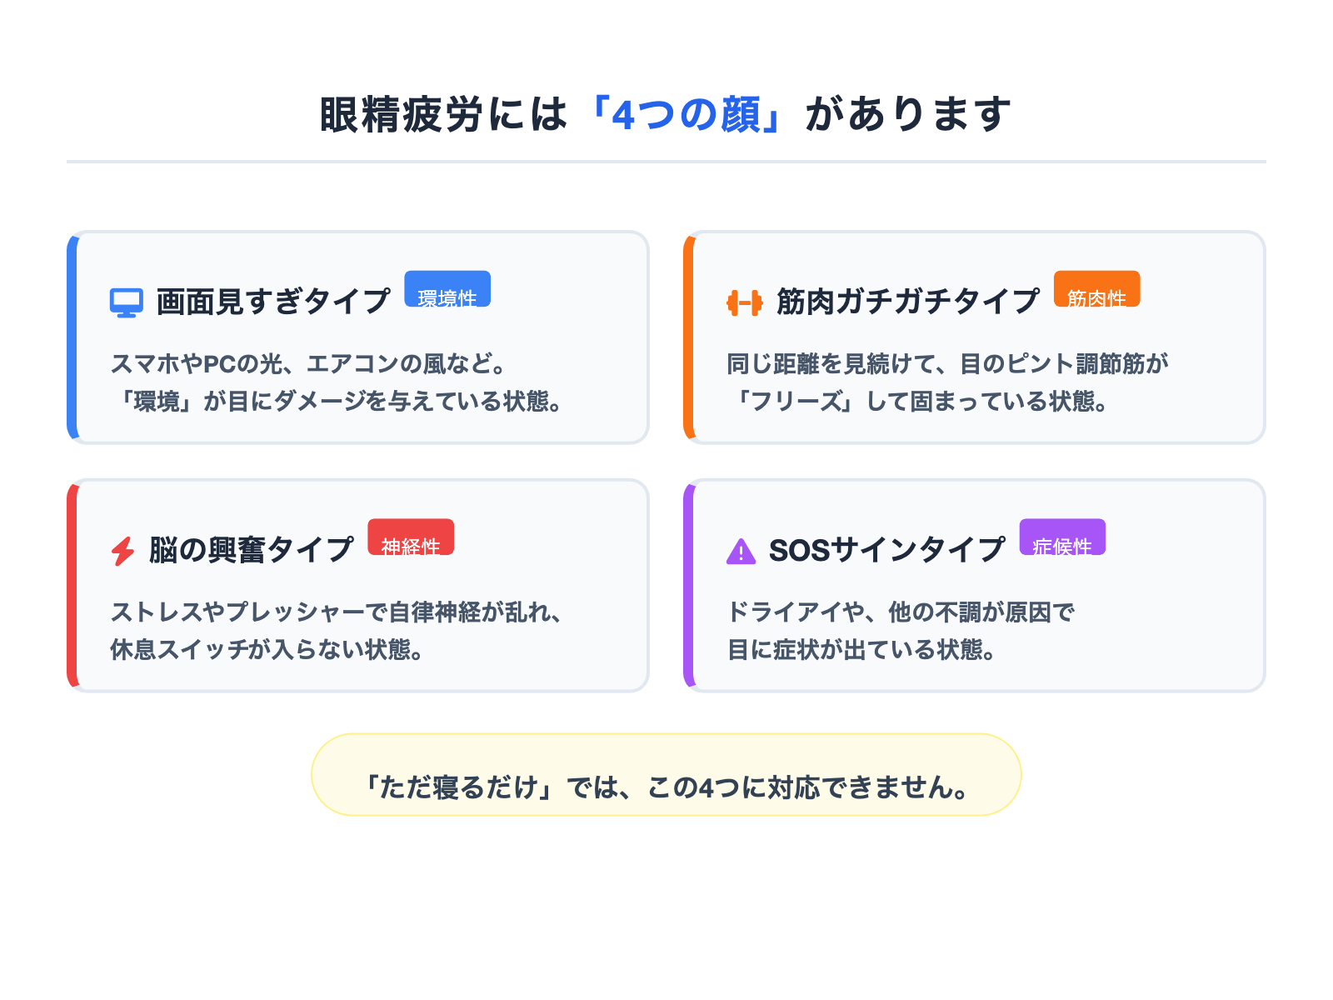
Task: Select the orange 筋肉性 badge
Action: pyautogui.click(x=1096, y=289)
